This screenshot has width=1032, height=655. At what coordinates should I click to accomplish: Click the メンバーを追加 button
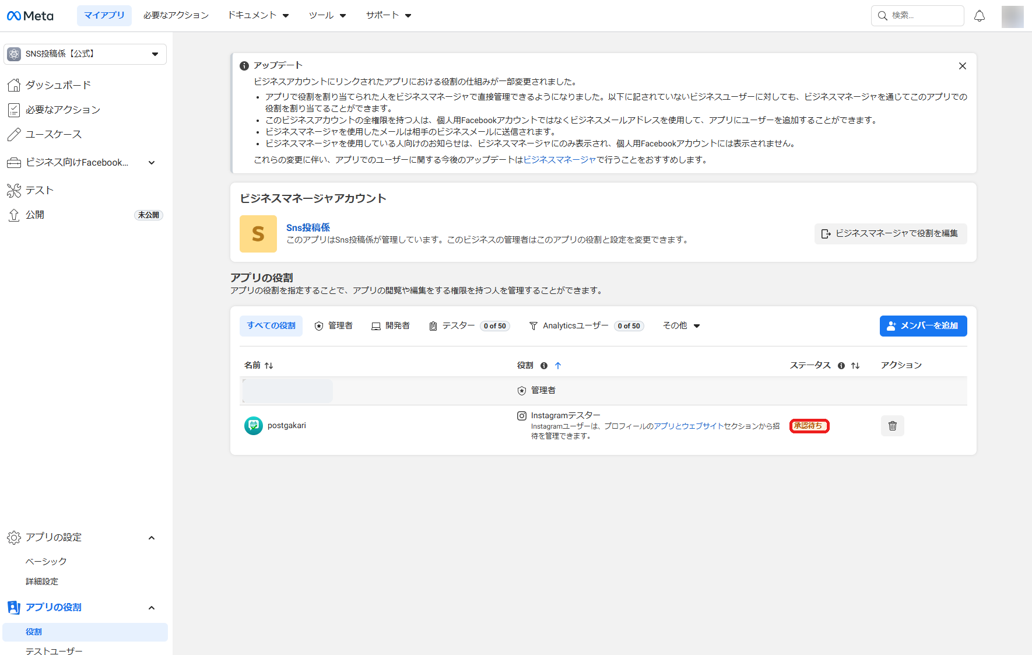[x=924, y=326]
